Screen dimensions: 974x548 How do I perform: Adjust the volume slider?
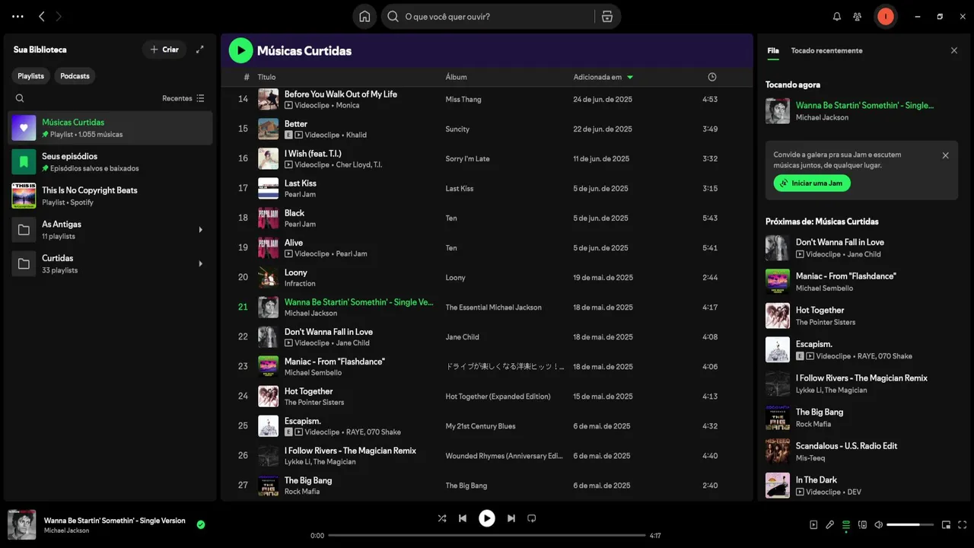[910, 524]
